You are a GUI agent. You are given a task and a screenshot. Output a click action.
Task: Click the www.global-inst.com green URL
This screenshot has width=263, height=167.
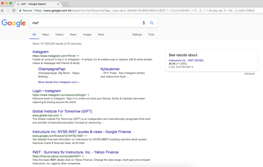[46, 115]
